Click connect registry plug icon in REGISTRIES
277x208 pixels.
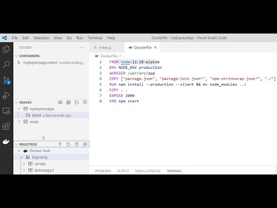pyautogui.click(x=60, y=144)
